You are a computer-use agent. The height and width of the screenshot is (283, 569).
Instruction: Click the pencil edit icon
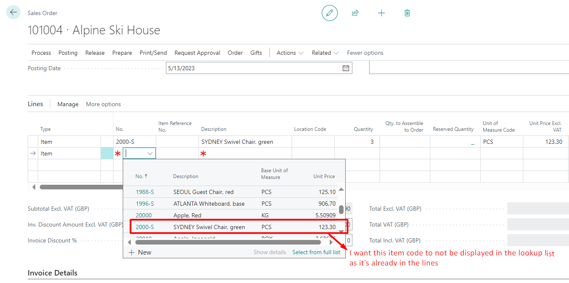coord(330,13)
